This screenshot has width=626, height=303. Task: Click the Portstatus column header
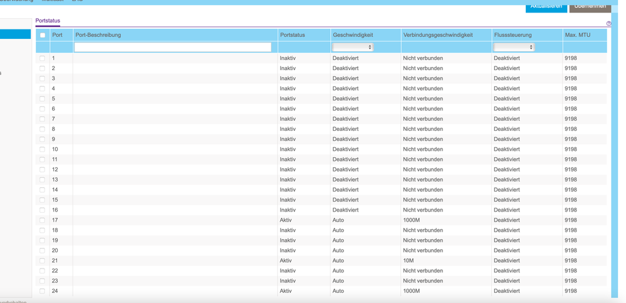pos(292,35)
